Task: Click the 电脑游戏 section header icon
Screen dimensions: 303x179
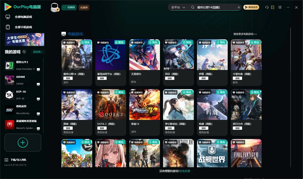Action: point(64,34)
